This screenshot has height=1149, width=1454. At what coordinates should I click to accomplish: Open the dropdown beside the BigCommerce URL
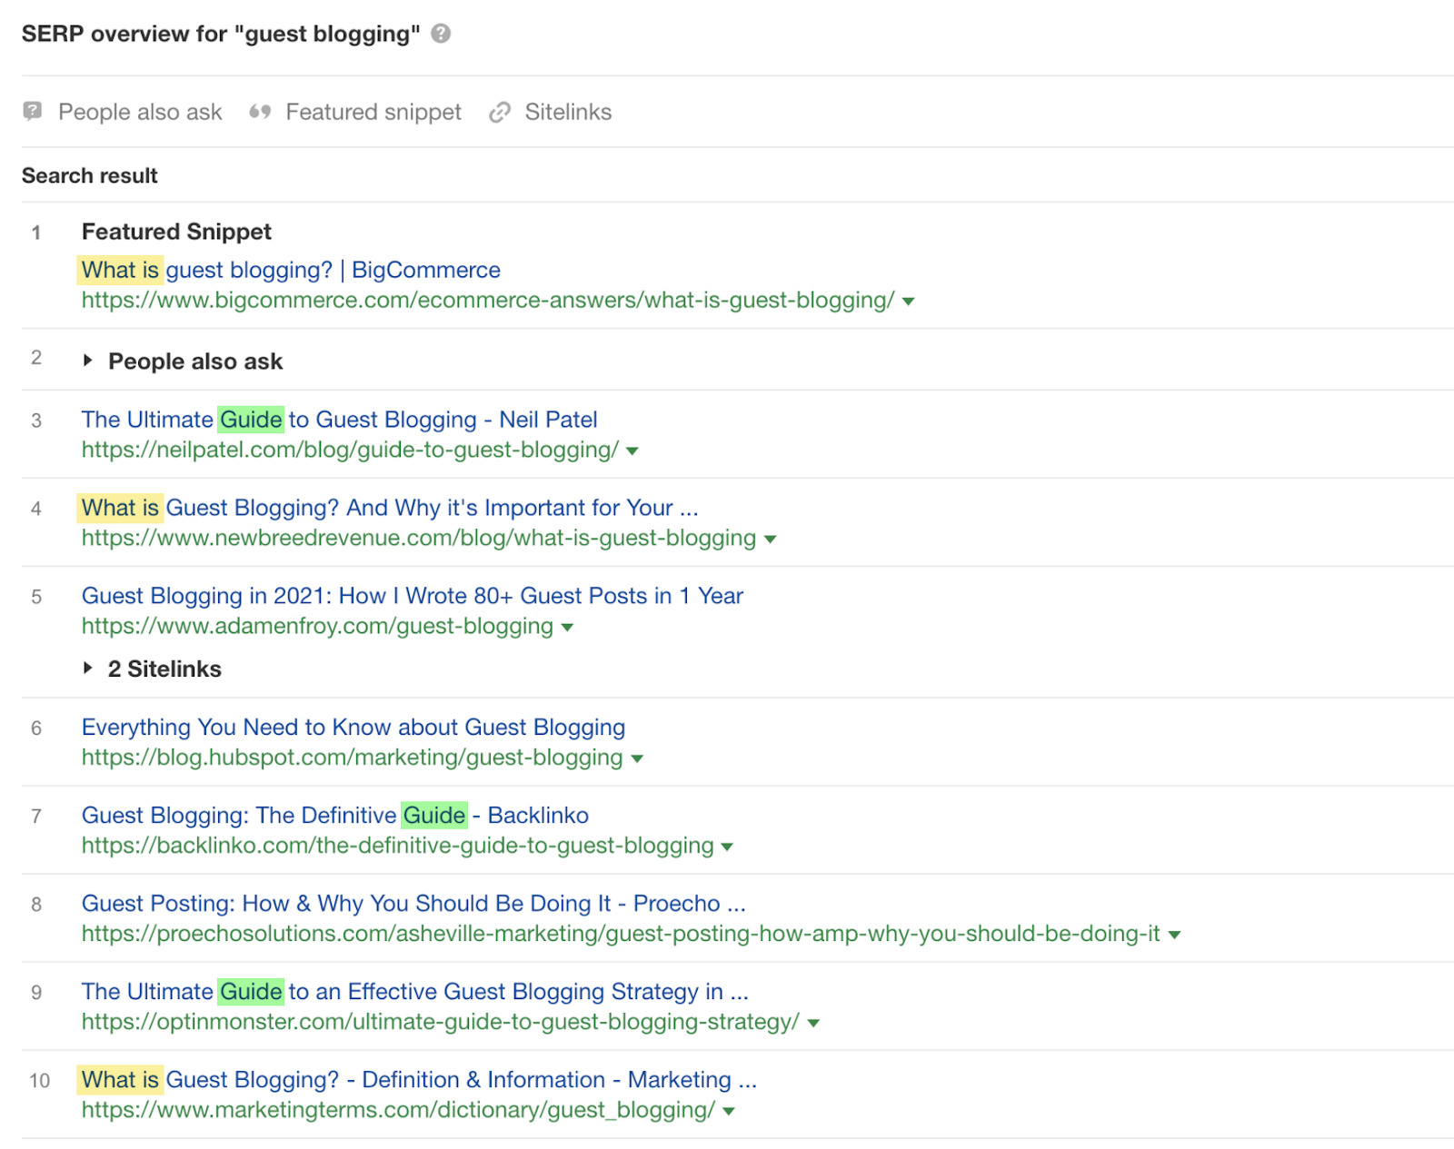pos(911,302)
